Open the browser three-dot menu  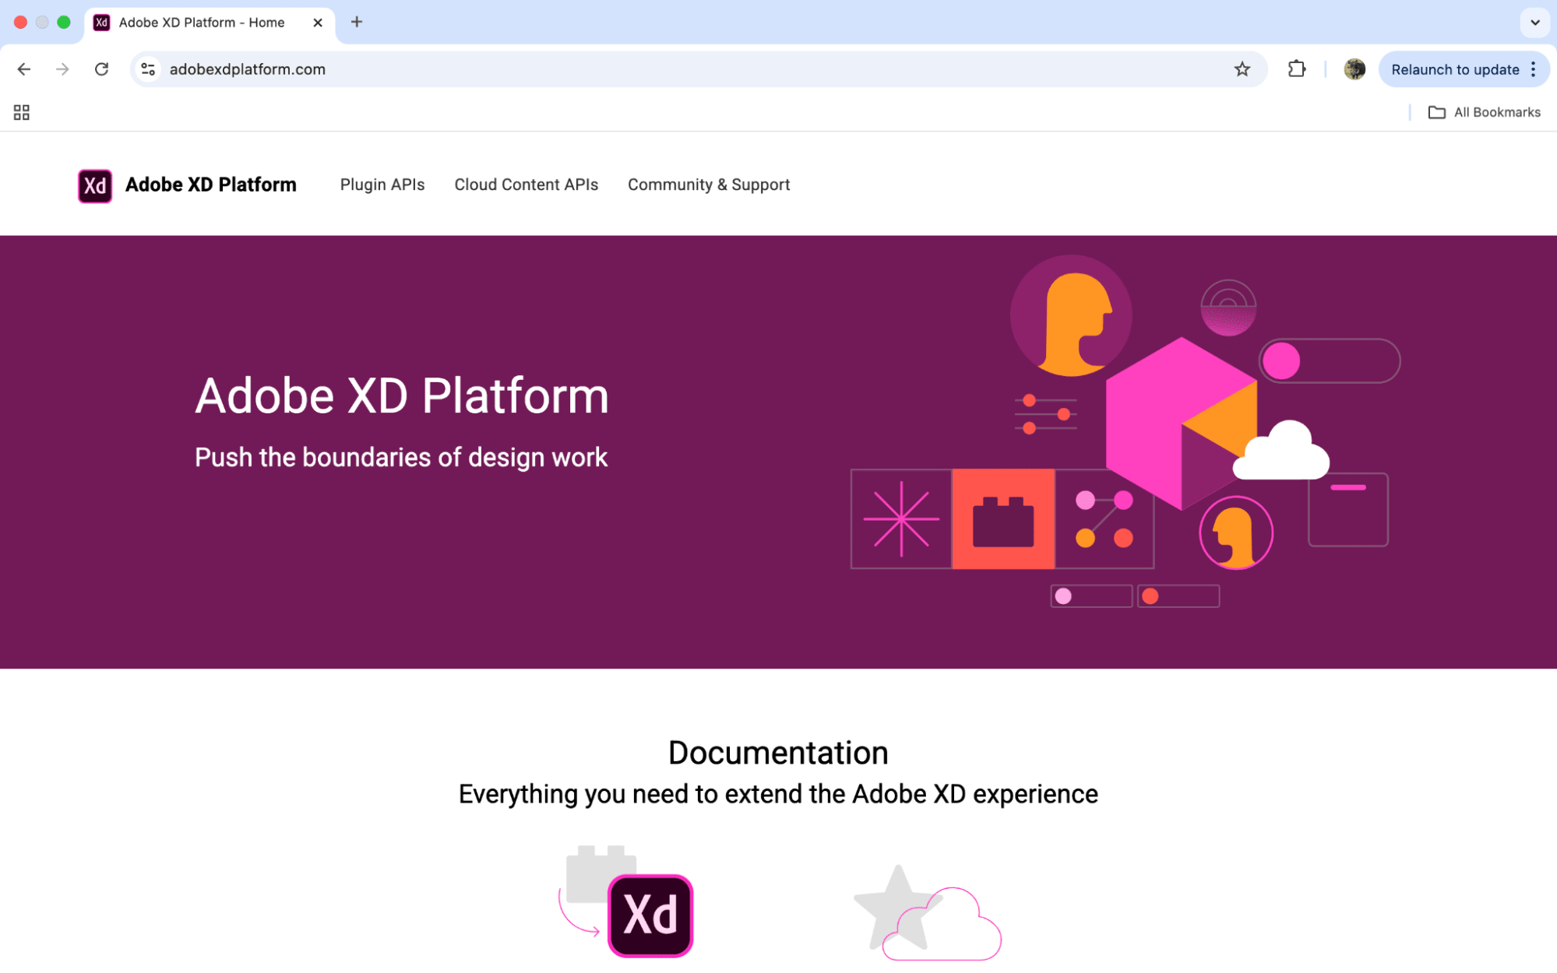coord(1534,69)
